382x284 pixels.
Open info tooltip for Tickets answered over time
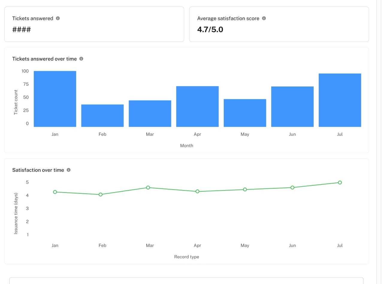coord(81,59)
